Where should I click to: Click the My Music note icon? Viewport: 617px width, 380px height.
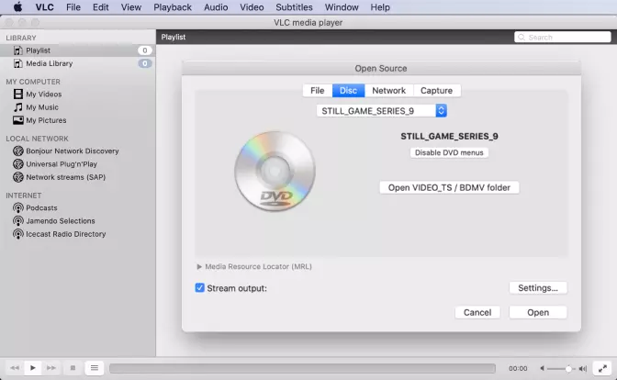click(18, 107)
